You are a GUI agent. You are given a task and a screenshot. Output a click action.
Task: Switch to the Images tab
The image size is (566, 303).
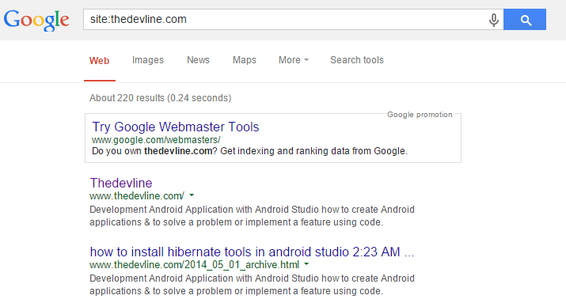click(148, 60)
